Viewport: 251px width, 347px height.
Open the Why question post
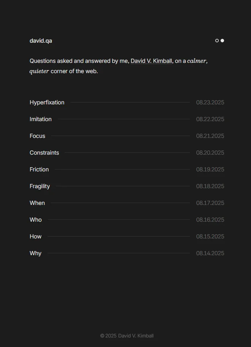pyautogui.click(x=36, y=253)
